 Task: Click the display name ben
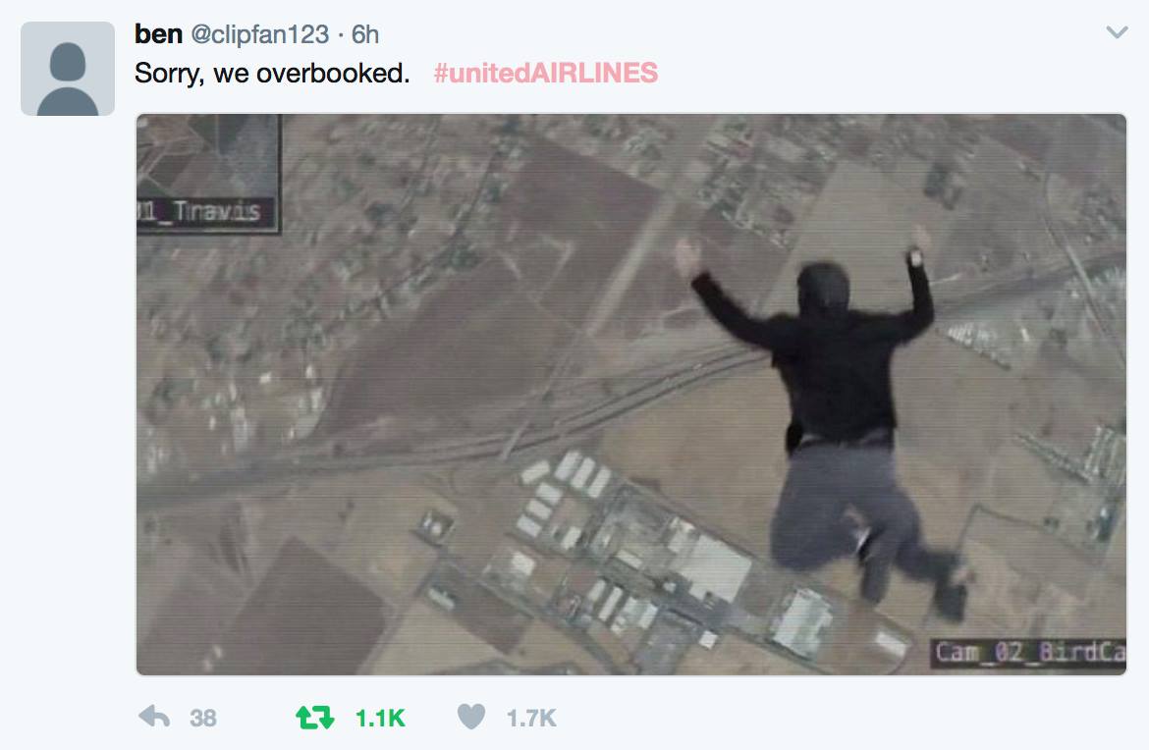coord(158,33)
